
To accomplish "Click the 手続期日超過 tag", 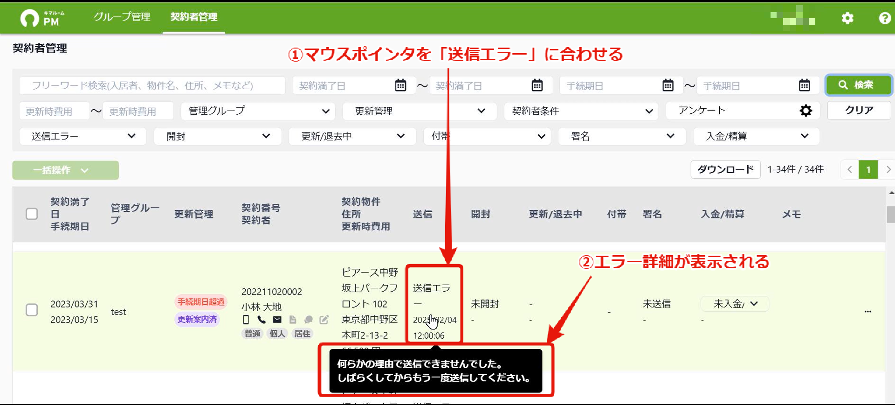I will point(201,302).
